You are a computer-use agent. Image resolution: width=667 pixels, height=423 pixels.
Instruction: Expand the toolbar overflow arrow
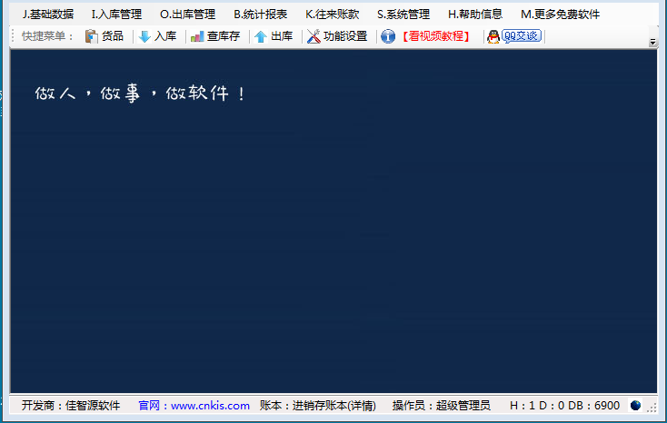pyautogui.click(x=652, y=43)
